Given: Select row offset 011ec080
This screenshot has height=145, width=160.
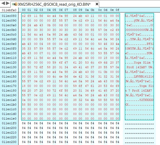Looking at the screenshot, I should coord(9,16).
